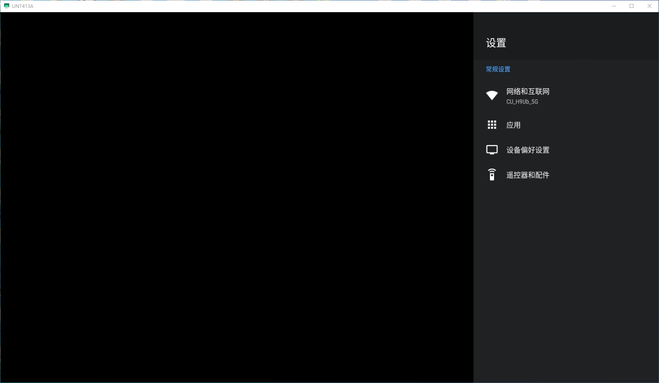Click the Wi-Fi icon next to 网络和互联网

point(492,95)
